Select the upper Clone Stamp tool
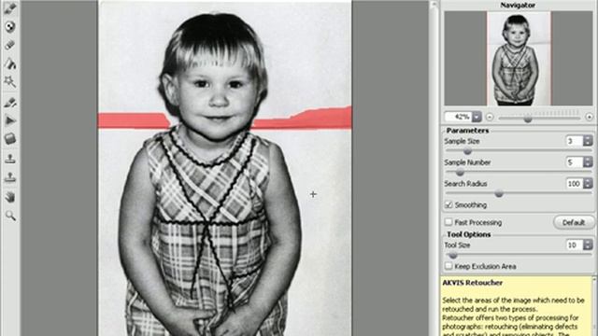 [x=10, y=159]
